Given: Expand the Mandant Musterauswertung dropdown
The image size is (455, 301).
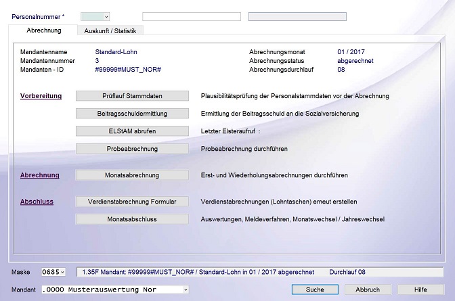Looking at the screenshot, I should click(x=186, y=290).
